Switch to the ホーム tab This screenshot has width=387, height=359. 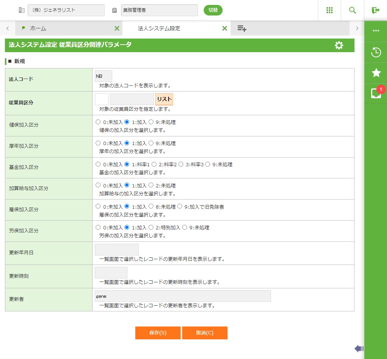38,28
